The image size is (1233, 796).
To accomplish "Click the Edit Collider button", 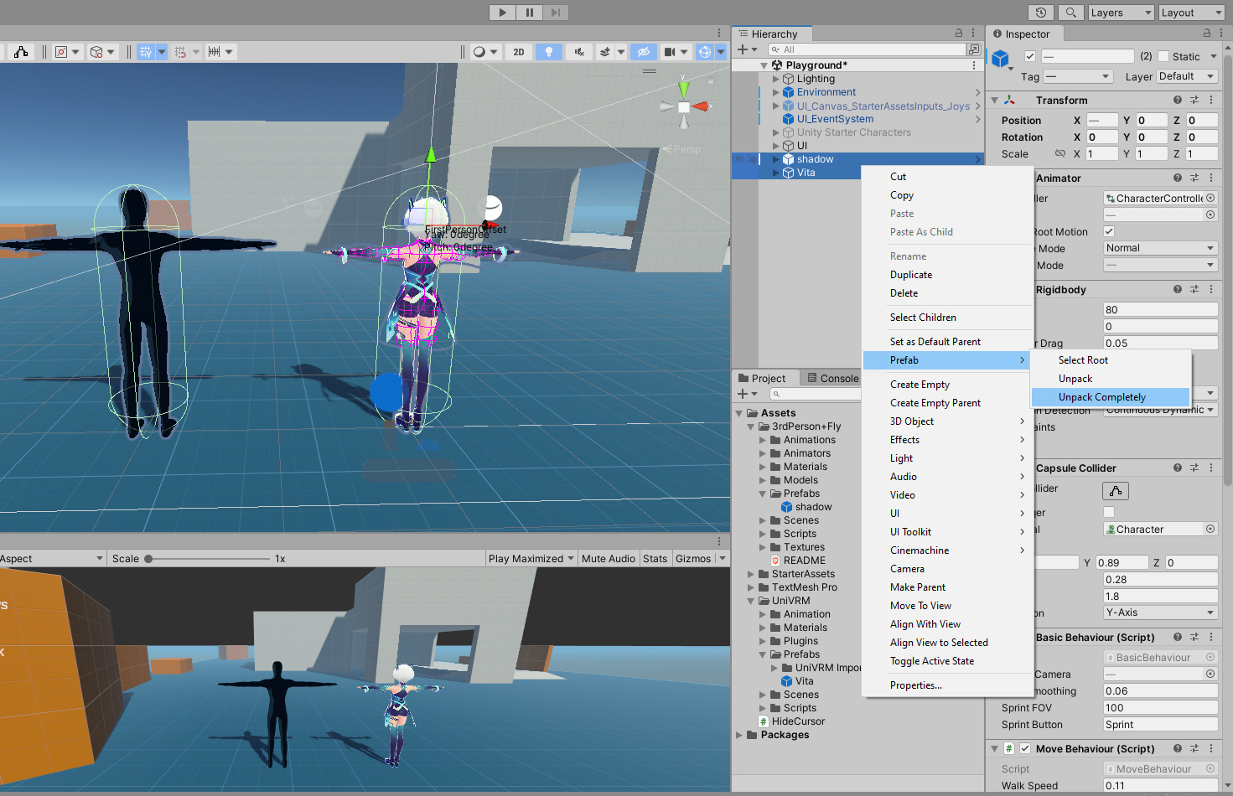I will click(x=1116, y=491).
